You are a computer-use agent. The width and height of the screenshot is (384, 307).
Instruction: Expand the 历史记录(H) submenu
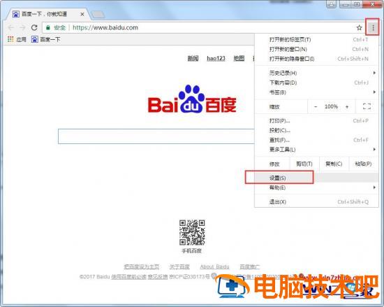(x=316, y=73)
